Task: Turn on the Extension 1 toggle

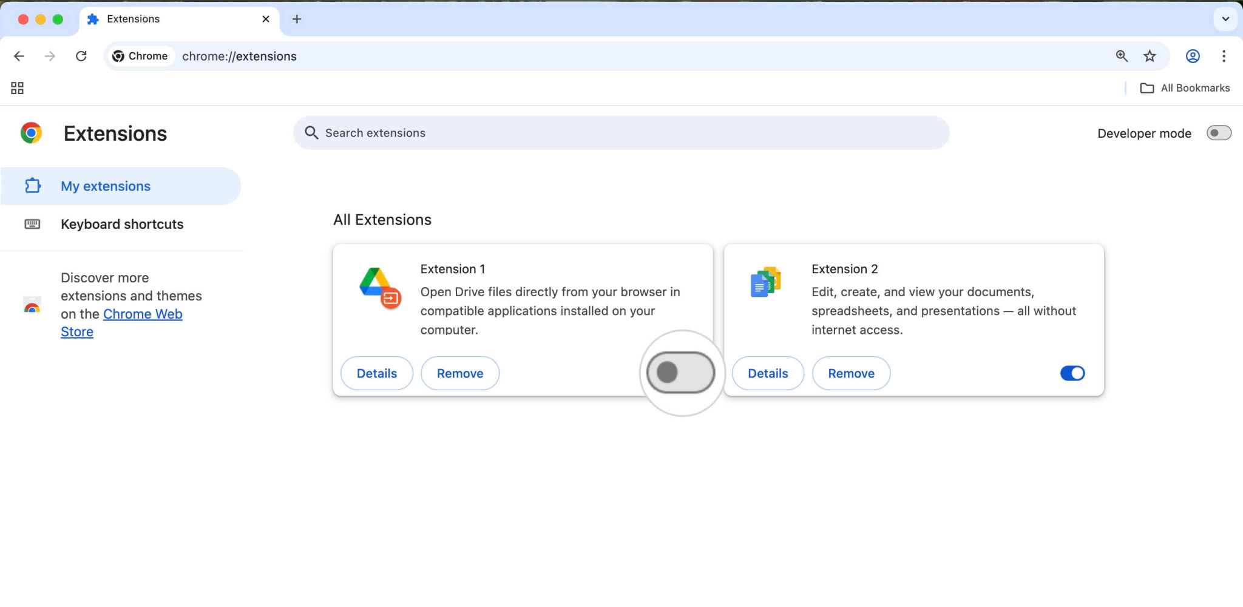Action: 680,373
